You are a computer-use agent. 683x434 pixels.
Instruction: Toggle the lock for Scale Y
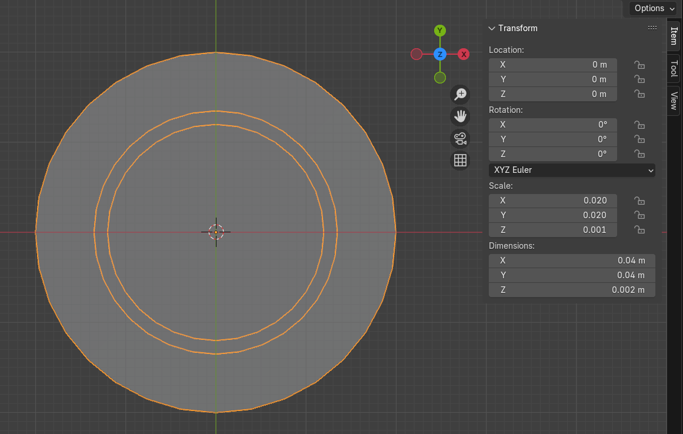639,215
